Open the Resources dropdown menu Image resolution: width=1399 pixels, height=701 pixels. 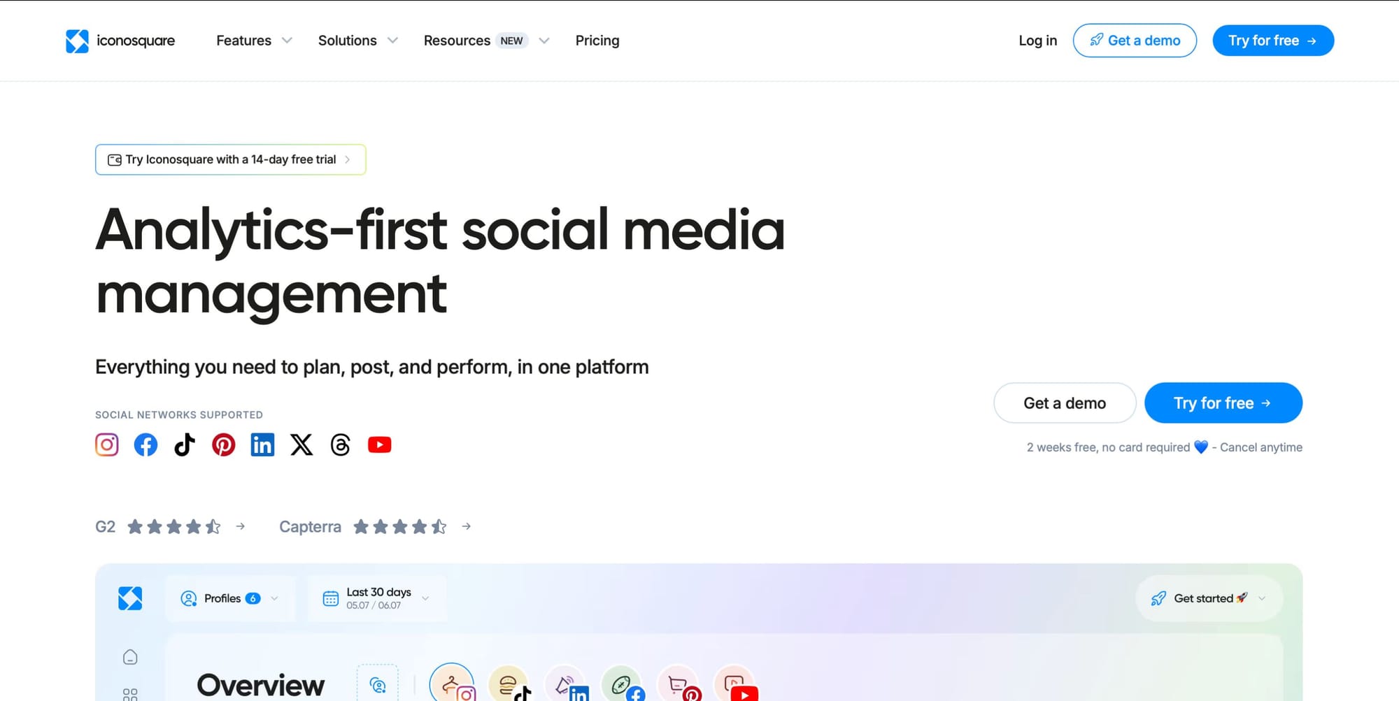[486, 41]
